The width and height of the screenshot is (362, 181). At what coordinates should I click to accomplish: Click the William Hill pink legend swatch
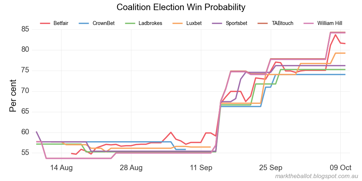309,23
